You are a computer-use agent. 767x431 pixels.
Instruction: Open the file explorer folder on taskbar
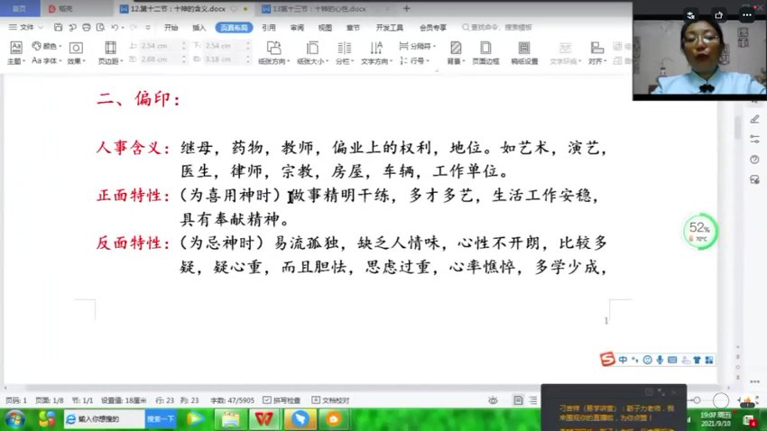(230, 418)
